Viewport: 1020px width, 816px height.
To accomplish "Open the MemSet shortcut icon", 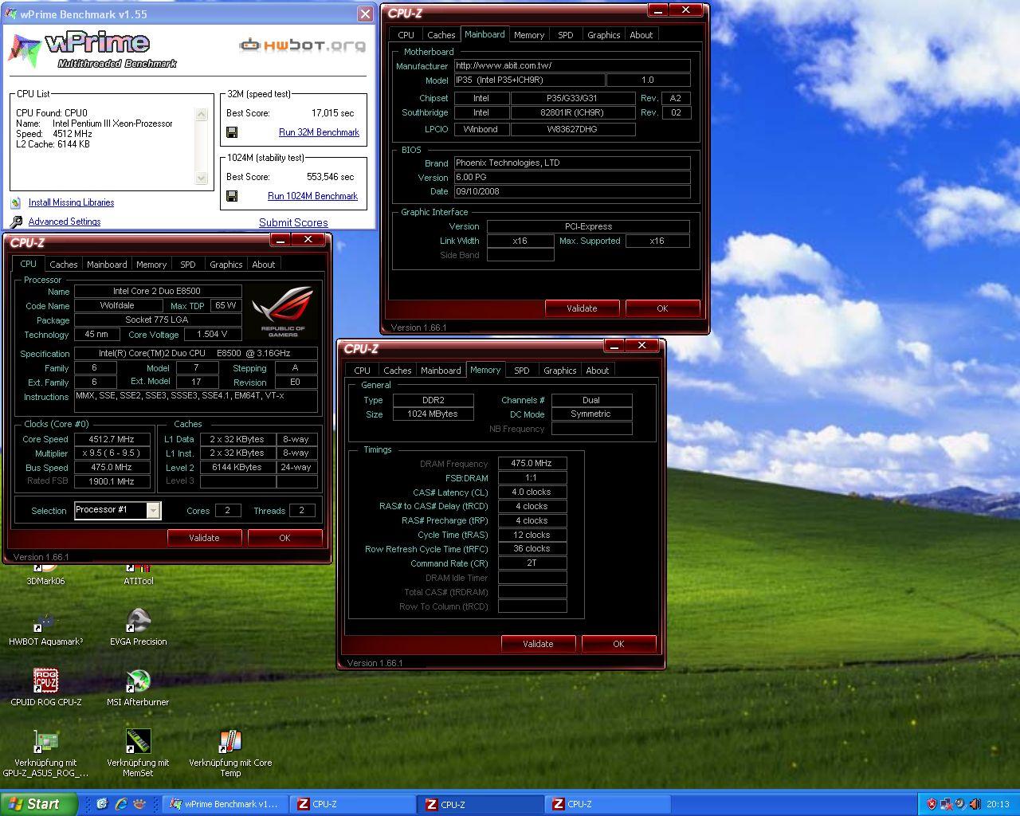I will tap(139, 754).
